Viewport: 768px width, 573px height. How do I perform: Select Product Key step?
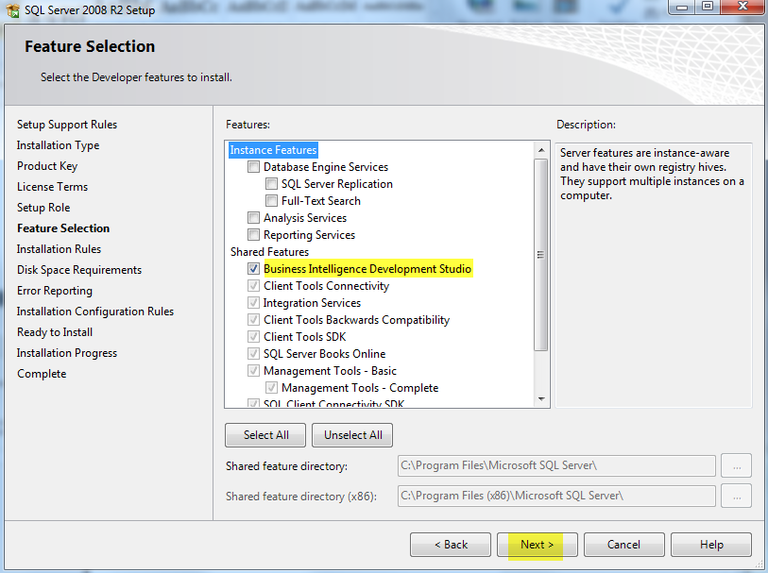point(47,166)
